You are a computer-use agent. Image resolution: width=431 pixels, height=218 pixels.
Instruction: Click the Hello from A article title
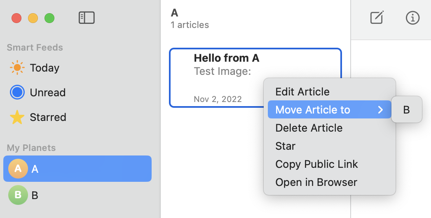click(227, 58)
